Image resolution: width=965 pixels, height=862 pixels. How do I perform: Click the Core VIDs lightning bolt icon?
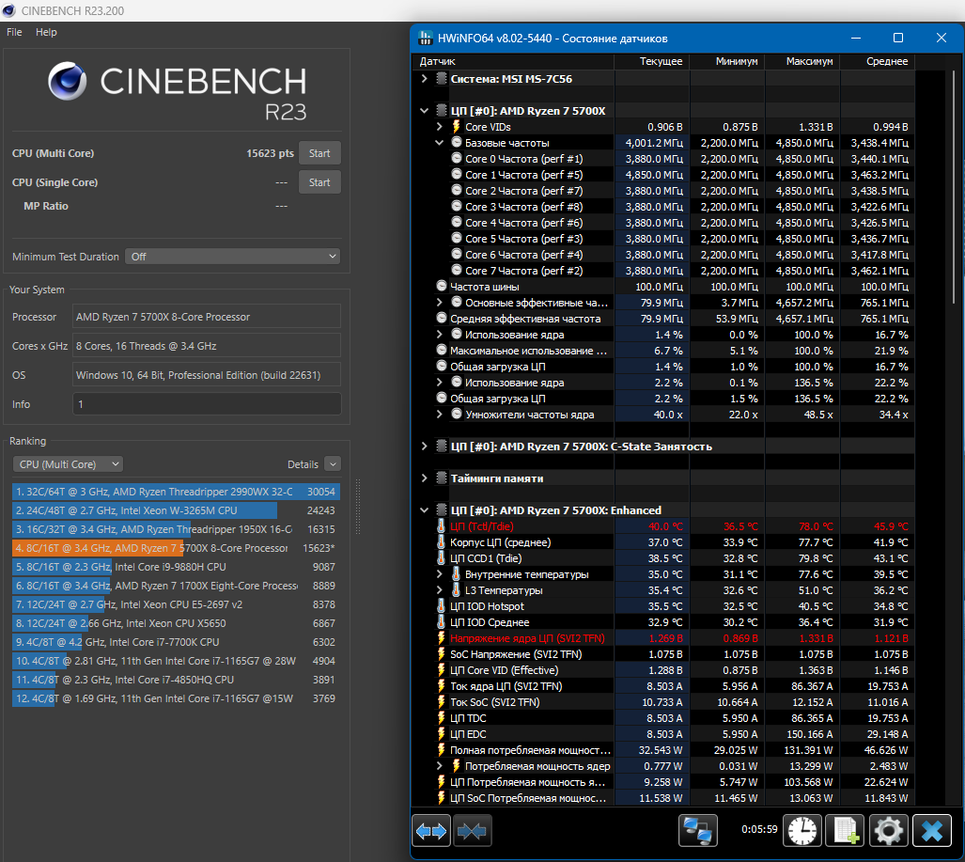(456, 127)
